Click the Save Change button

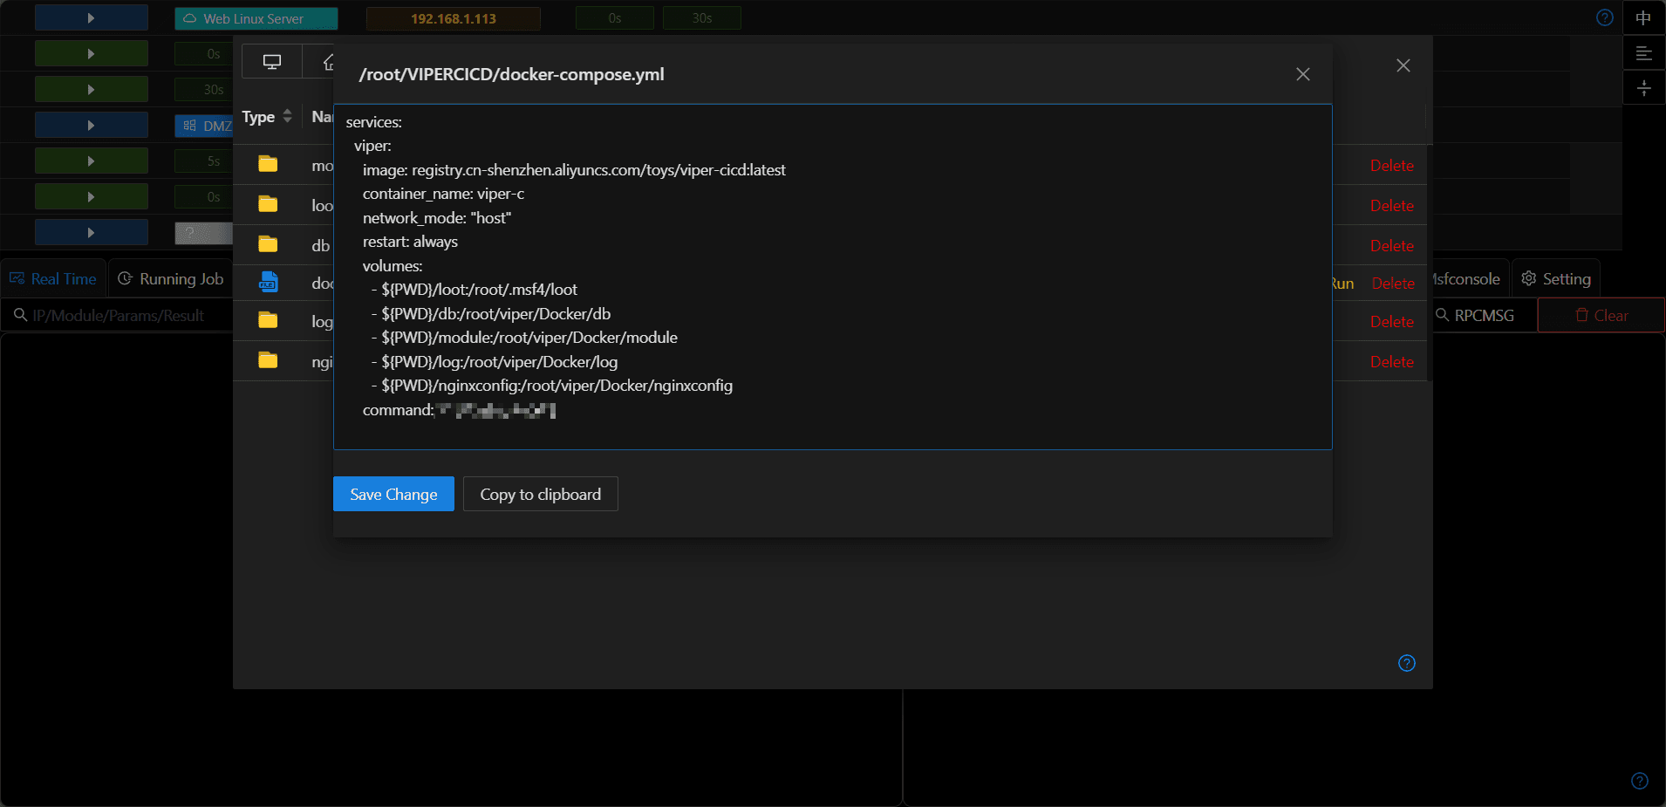click(x=393, y=494)
